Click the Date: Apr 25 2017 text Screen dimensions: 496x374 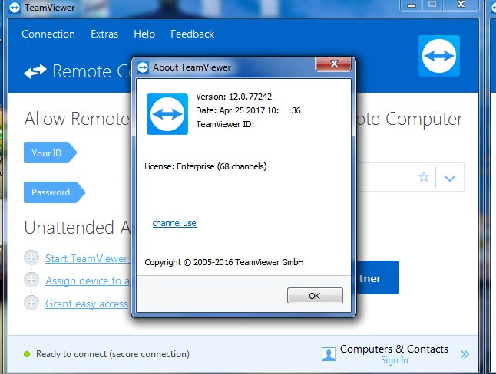tap(248, 110)
